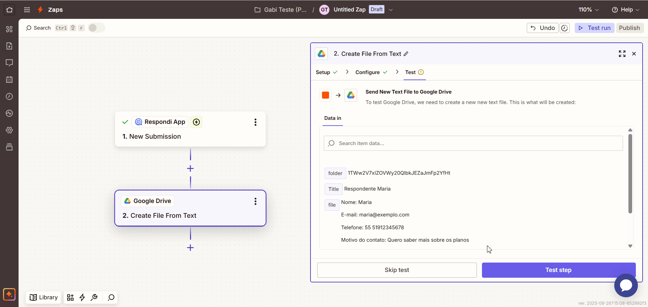Start a Test run
Image resolution: width=648 pixels, height=307 pixels.
(595, 28)
